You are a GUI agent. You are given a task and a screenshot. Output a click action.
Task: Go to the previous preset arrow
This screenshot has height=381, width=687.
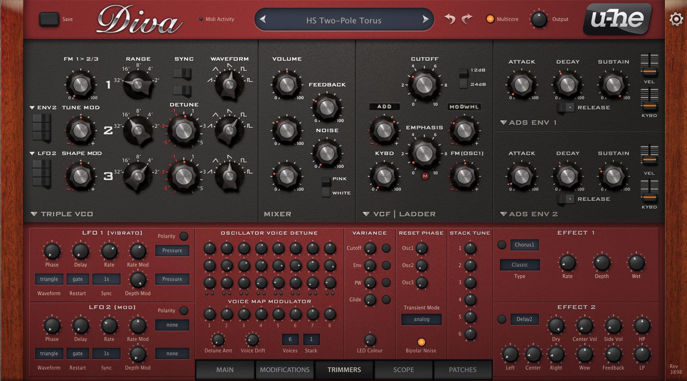point(263,20)
